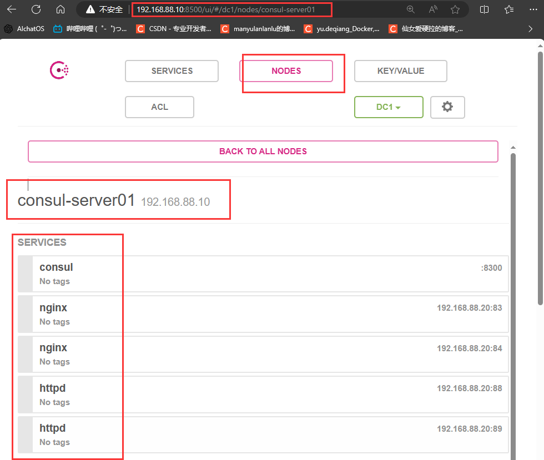Click the zoom magnifier icon in address bar
544x460 pixels.
411,9
